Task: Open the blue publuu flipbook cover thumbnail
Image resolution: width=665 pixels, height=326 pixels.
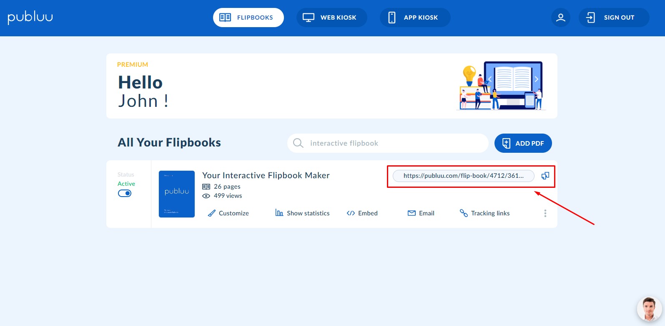Action: click(177, 194)
